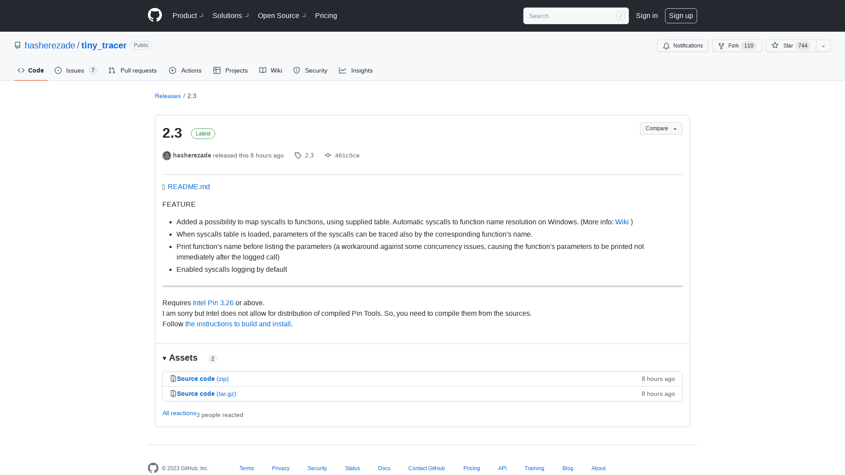Click the Star count 744
The width and height of the screenshot is (845, 475).
point(803,46)
